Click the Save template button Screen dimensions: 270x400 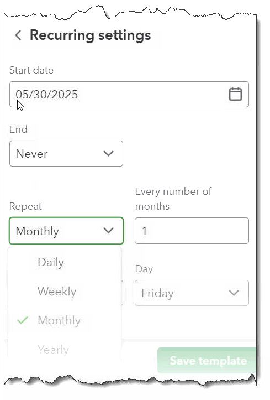[207, 361]
